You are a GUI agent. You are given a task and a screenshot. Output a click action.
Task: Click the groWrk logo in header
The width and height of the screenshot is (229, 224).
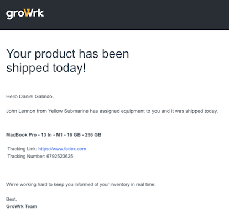pyautogui.click(x=25, y=14)
